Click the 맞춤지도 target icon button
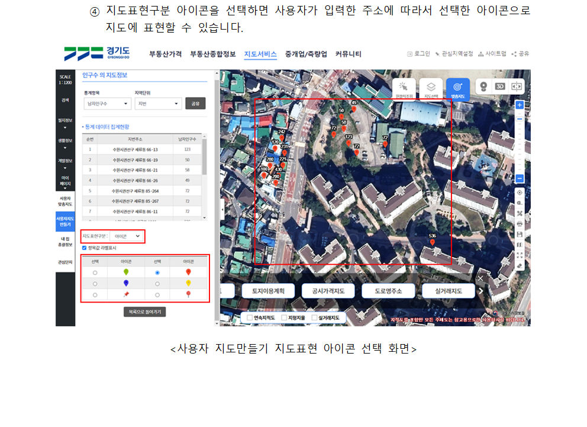Viewport: 587px width, 427px height. [457, 89]
